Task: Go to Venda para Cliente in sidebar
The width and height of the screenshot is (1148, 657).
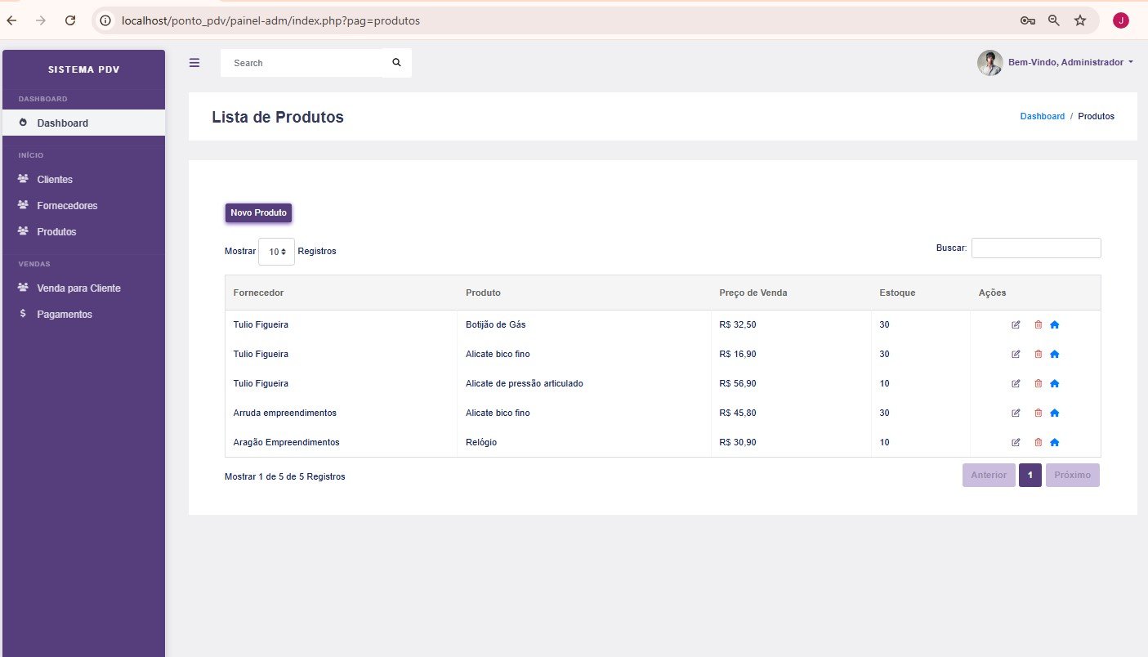Action: [x=78, y=288]
